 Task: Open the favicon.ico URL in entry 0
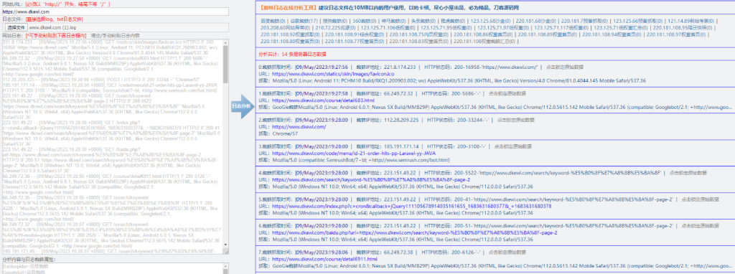pyautogui.click(x=333, y=74)
